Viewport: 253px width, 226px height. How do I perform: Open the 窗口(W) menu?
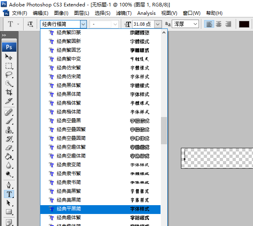pos(191,13)
